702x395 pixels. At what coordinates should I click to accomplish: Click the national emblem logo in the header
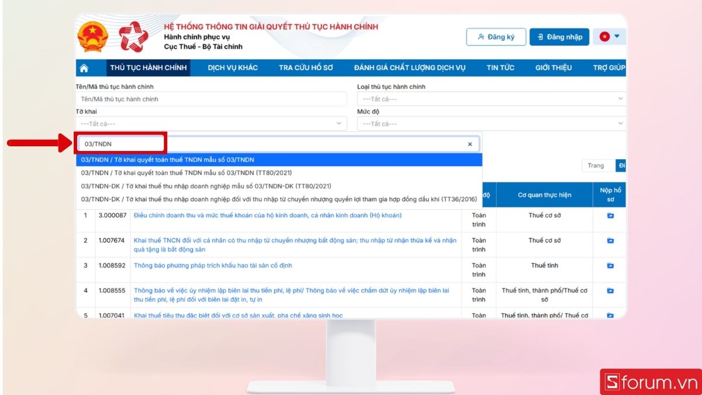[x=92, y=35]
